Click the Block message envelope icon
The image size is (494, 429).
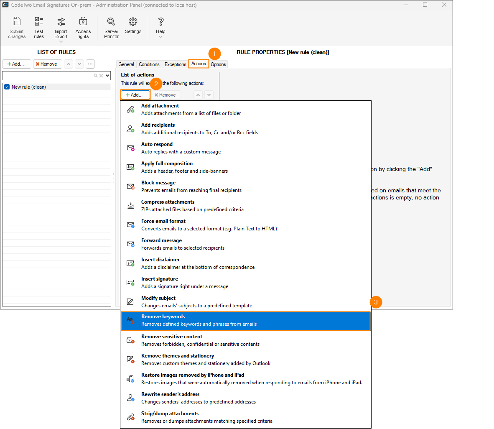[130, 186]
